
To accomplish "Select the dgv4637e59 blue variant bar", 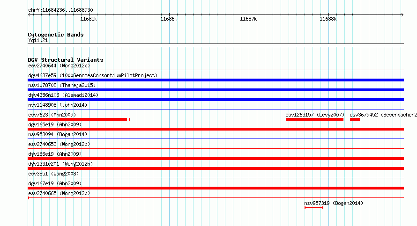I will coord(216,80).
